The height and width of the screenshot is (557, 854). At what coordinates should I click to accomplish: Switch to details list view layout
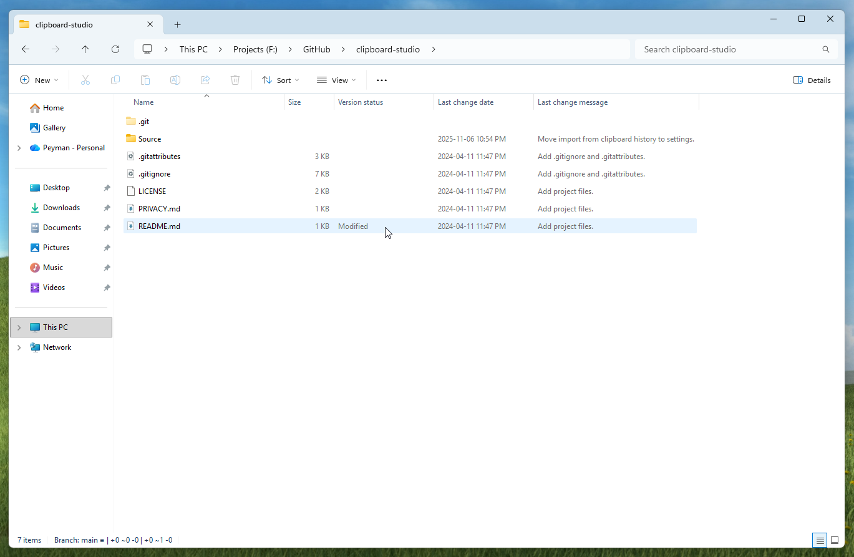(x=820, y=540)
